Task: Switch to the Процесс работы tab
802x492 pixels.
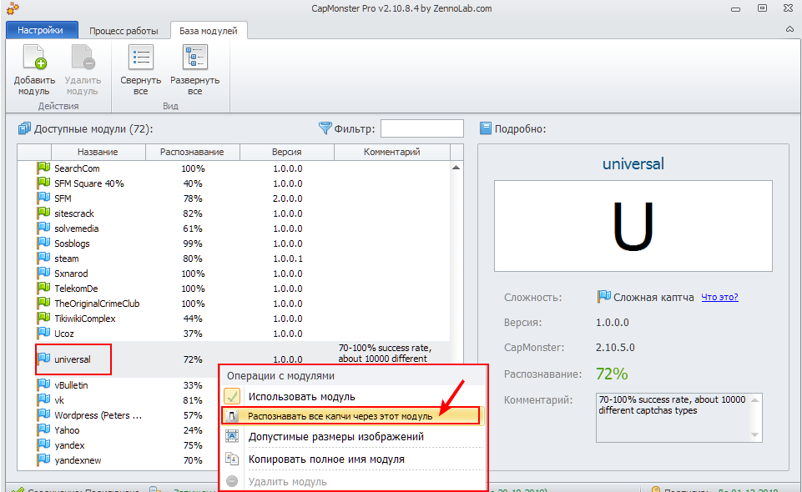Action: click(124, 31)
